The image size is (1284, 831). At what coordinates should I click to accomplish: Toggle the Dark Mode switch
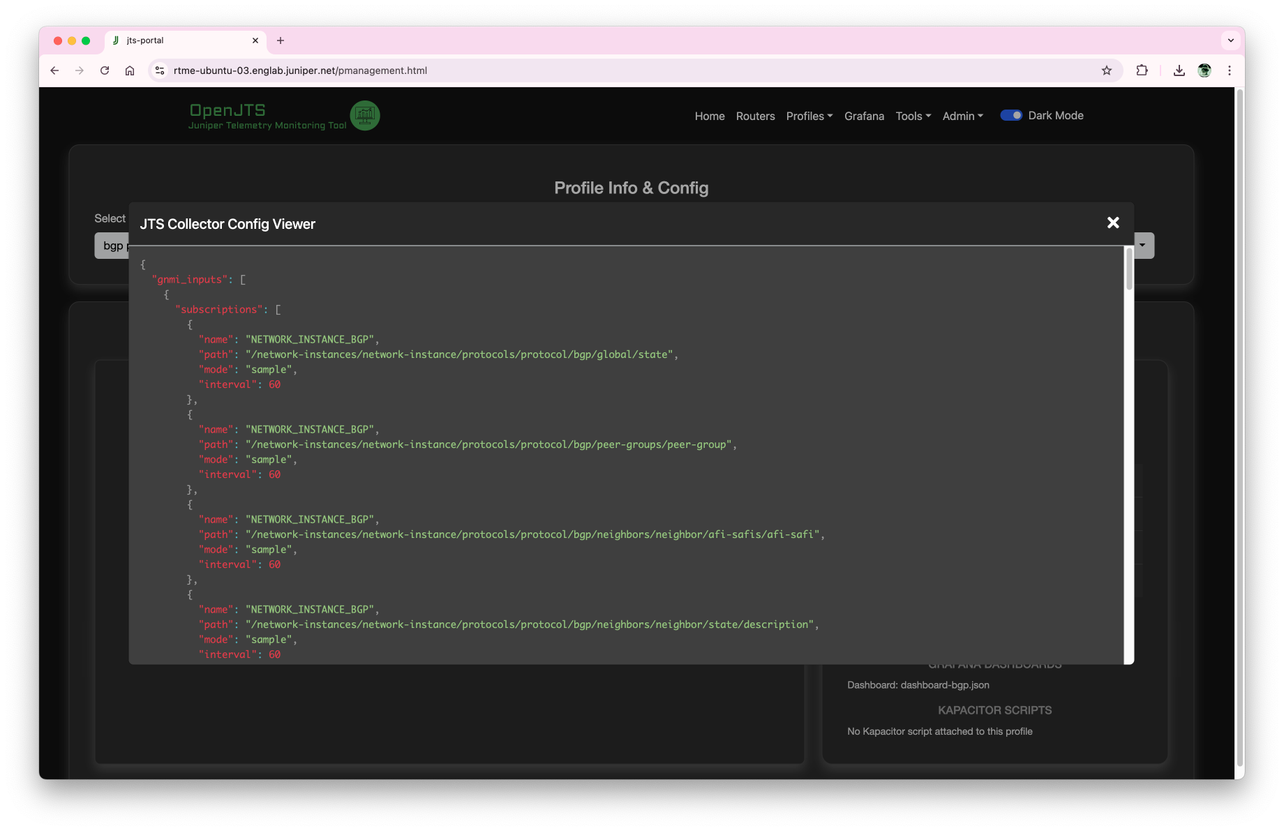pos(1010,116)
